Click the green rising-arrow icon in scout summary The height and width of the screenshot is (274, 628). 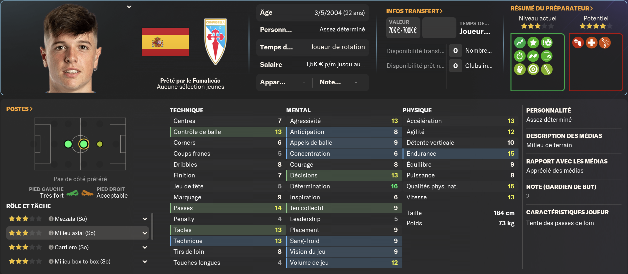coord(520,43)
